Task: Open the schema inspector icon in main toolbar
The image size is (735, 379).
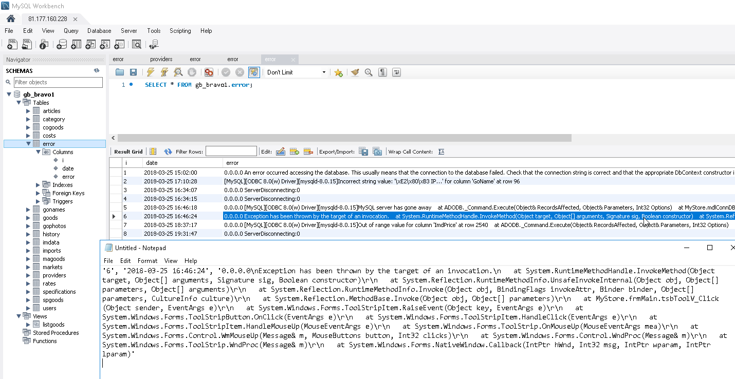Action: [44, 45]
